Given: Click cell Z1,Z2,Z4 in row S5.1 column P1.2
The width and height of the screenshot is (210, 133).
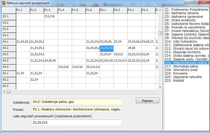Looking at the screenshot, I should [x=37, y=74].
